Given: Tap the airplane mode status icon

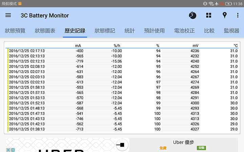Looking at the screenshot, I should pos(217,4).
